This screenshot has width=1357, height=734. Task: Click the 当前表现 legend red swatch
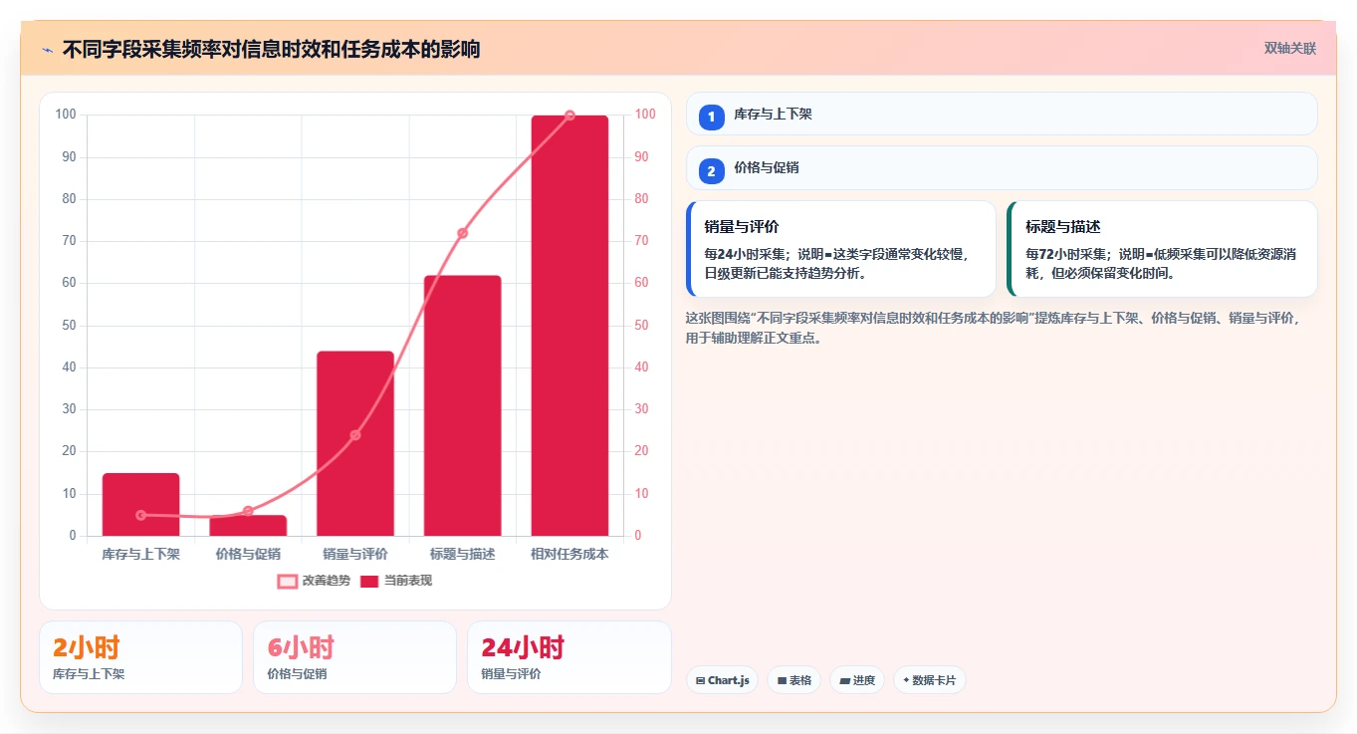(x=370, y=581)
